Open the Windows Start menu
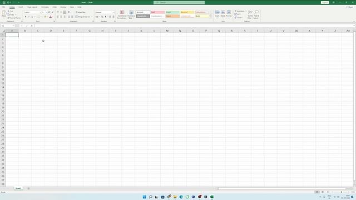 (x=145, y=197)
